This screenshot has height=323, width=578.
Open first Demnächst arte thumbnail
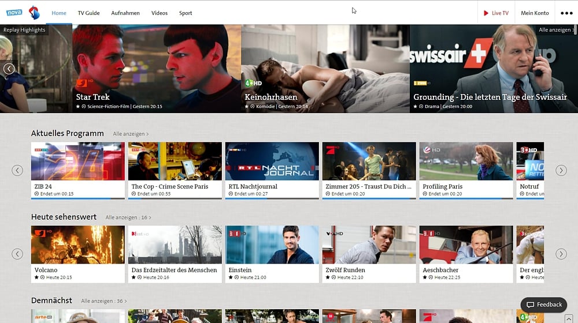[x=78, y=316]
